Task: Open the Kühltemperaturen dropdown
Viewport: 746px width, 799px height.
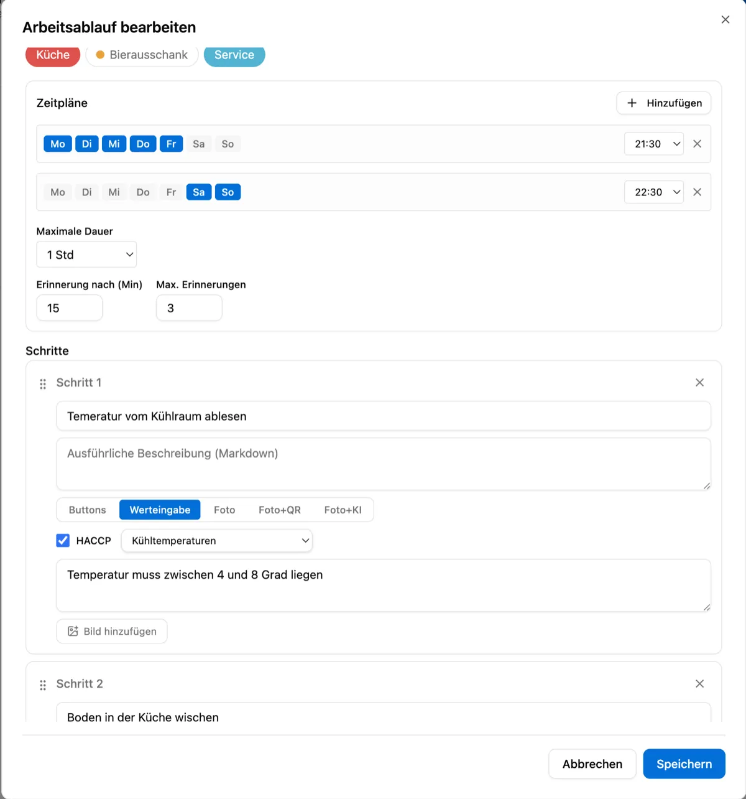Action: pos(216,540)
